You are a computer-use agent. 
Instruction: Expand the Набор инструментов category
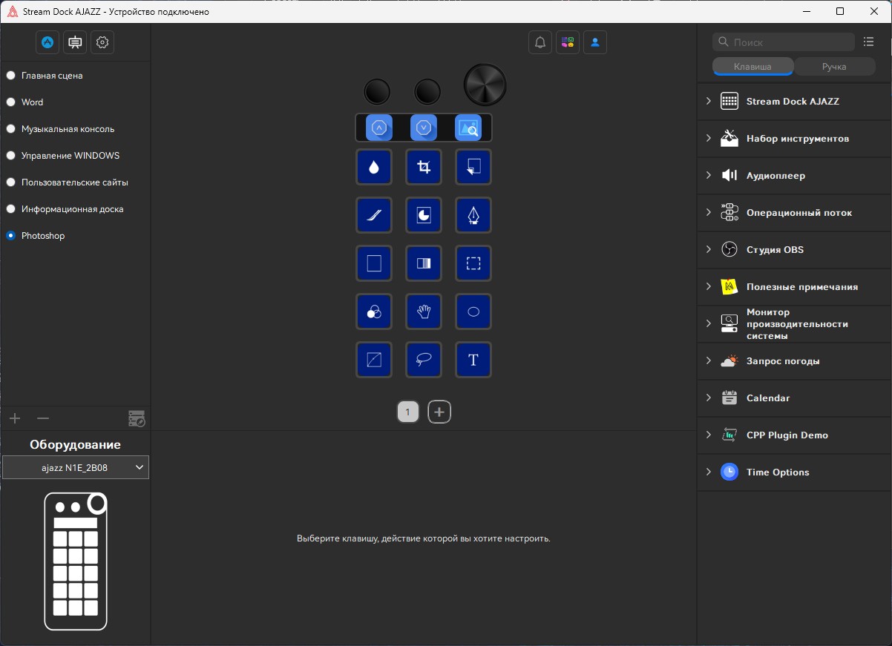tap(794, 139)
